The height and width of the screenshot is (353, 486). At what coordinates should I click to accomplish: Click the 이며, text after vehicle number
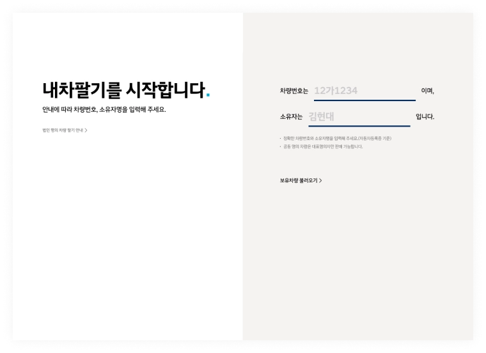(427, 91)
